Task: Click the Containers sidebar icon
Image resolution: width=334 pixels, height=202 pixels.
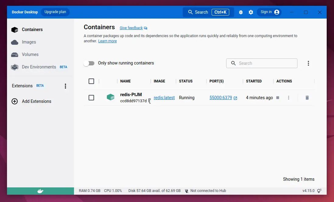Action: pos(15,30)
